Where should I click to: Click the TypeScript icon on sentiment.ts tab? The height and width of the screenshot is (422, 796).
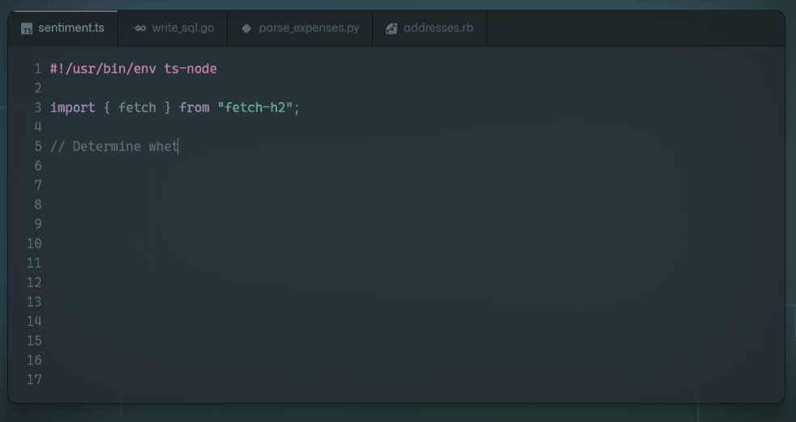(27, 28)
